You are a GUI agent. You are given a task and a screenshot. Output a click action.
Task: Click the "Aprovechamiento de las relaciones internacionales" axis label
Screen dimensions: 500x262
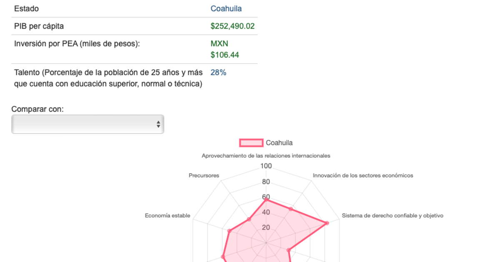pos(266,156)
